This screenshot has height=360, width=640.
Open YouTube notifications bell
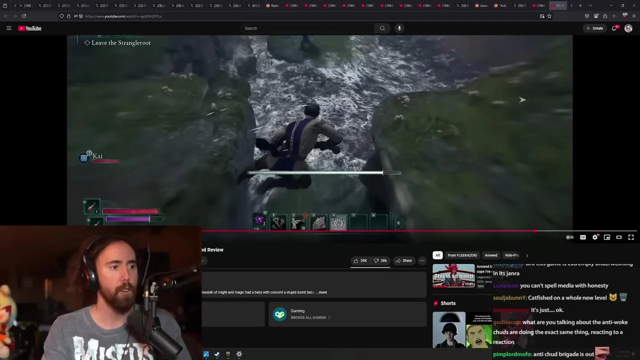tap(614, 28)
